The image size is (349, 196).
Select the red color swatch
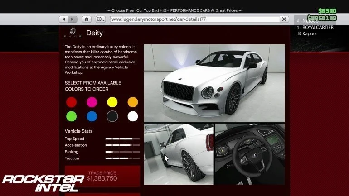pyautogui.click(x=72, y=102)
